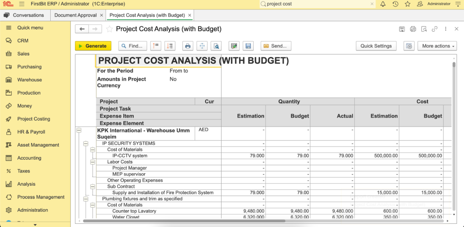The width and height of the screenshot is (464, 227).
Task: Close the Document Approval tab
Action: pyautogui.click(x=101, y=15)
